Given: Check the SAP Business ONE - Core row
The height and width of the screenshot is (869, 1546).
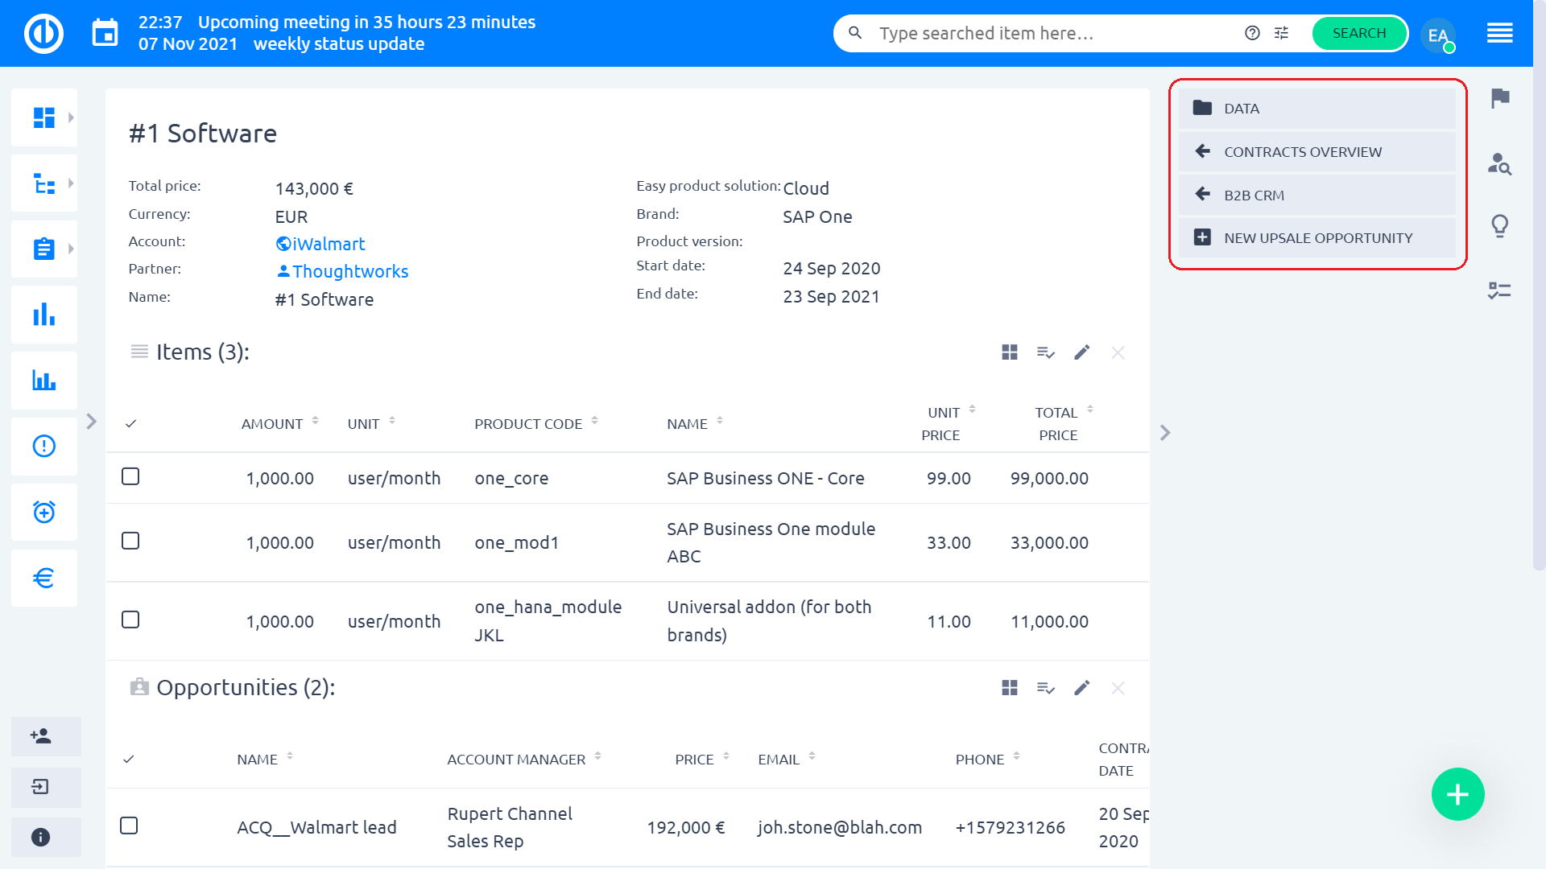Looking at the screenshot, I should click(130, 476).
